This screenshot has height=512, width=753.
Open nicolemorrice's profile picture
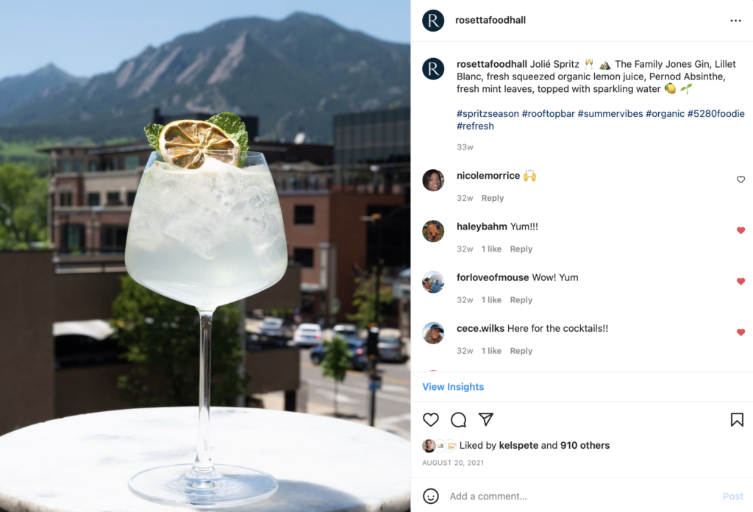(433, 180)
